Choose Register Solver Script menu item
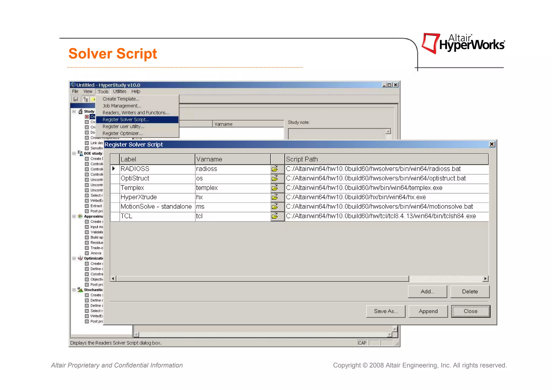This screenshot has width=552, height=390. pyautogui.click(x=137, y=119)
